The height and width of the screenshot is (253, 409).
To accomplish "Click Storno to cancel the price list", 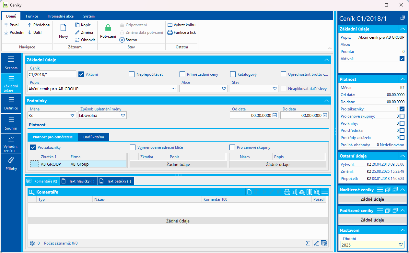I will click(x=128, y=40).
